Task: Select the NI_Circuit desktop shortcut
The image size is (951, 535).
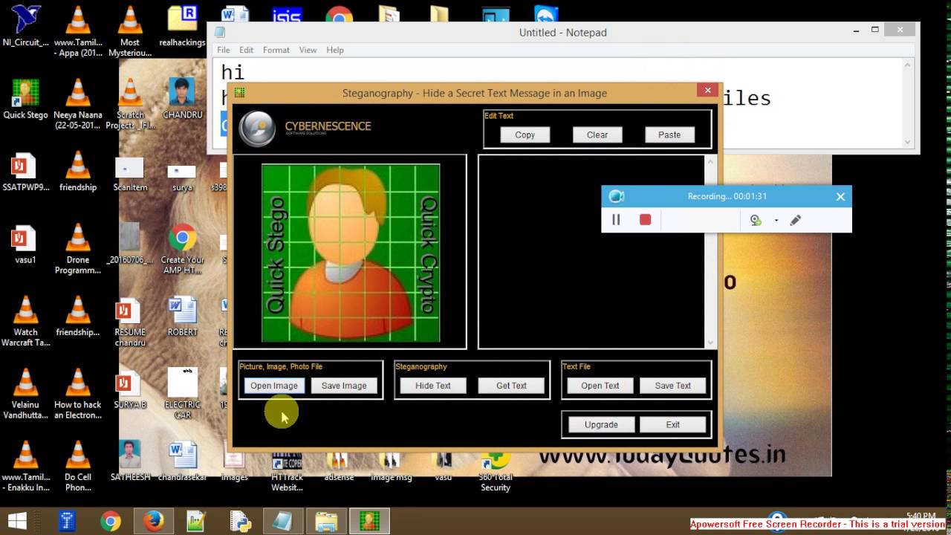Action: point(25,27)
